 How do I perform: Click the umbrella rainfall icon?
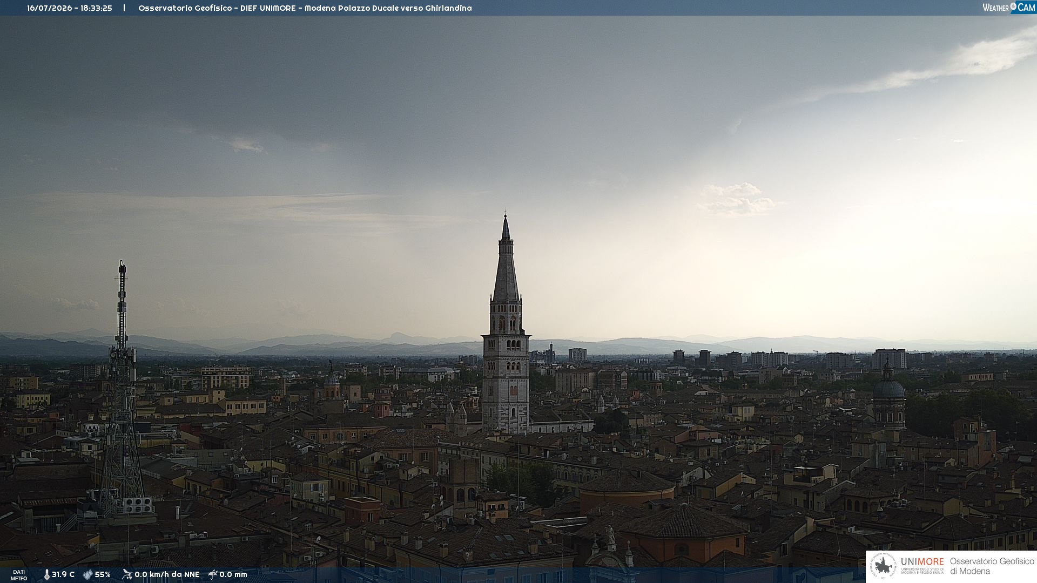point(213,574)
